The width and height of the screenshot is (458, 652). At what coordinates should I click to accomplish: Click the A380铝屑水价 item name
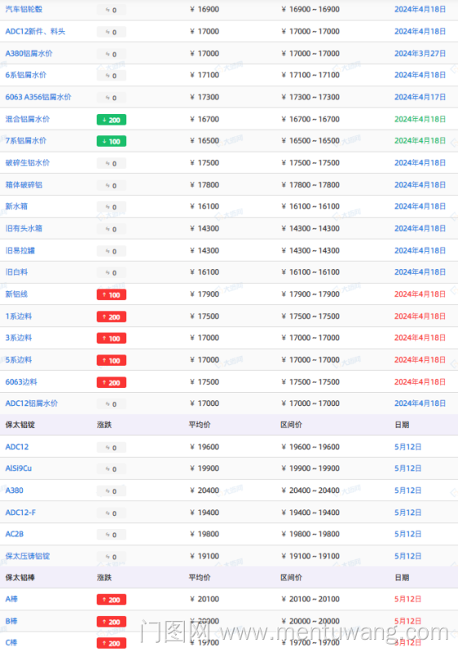point(29,53)
